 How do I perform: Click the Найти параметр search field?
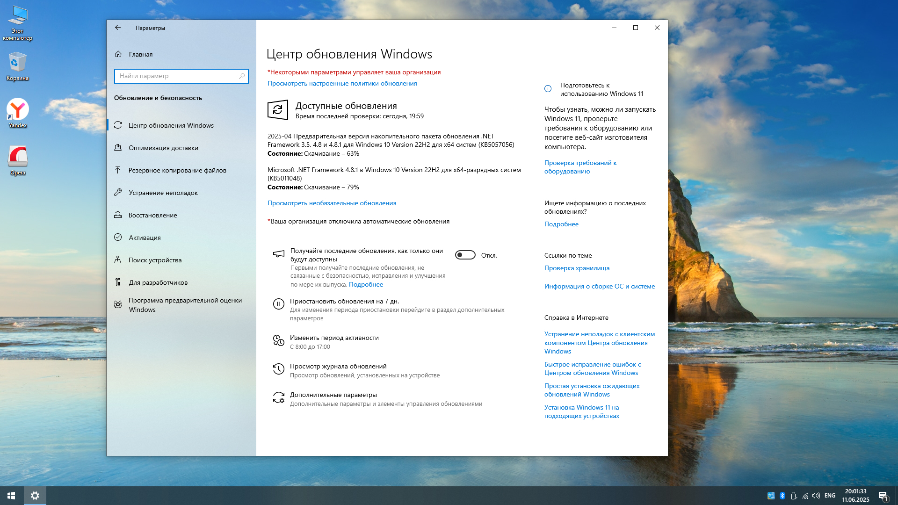click(x=178, y=76)
